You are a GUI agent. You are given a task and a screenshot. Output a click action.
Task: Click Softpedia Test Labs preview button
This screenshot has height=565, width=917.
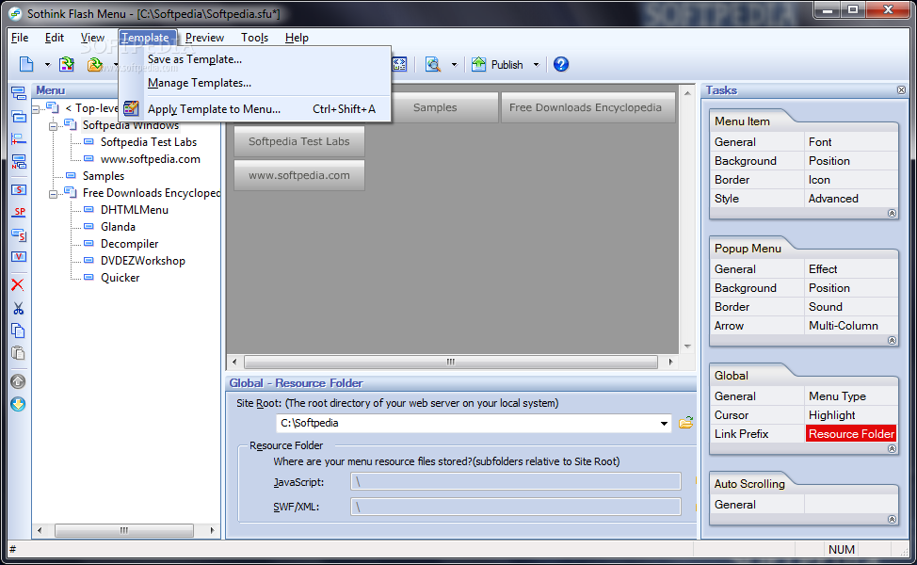[298, 141]
